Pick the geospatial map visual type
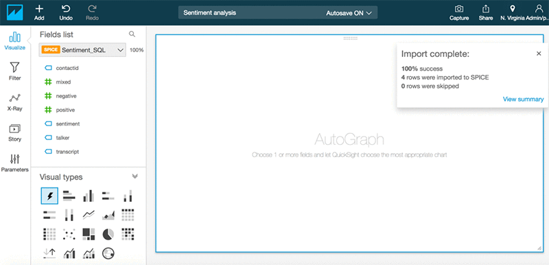The height and width of the screenshot is (265, 549). coord(108,253)
